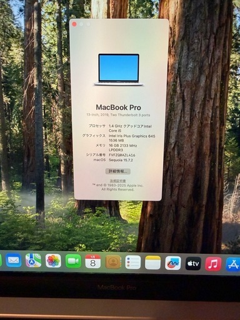The image size is (240, 320).
Task: Open the Mail app in the Dock
Action: pyautogui.click(x=13, y=261)
